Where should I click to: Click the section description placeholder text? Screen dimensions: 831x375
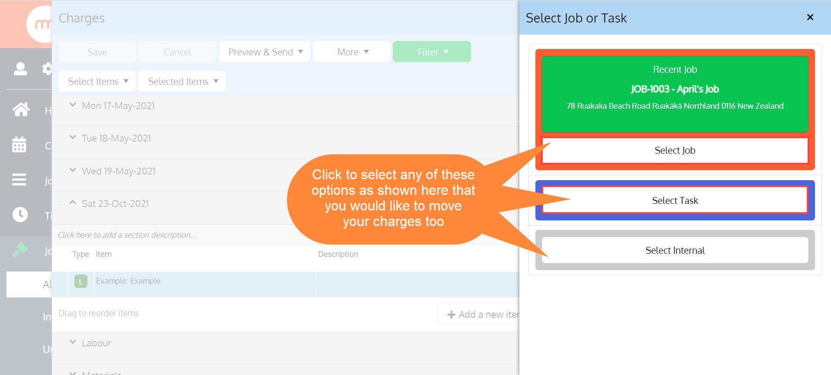(127, 235)
